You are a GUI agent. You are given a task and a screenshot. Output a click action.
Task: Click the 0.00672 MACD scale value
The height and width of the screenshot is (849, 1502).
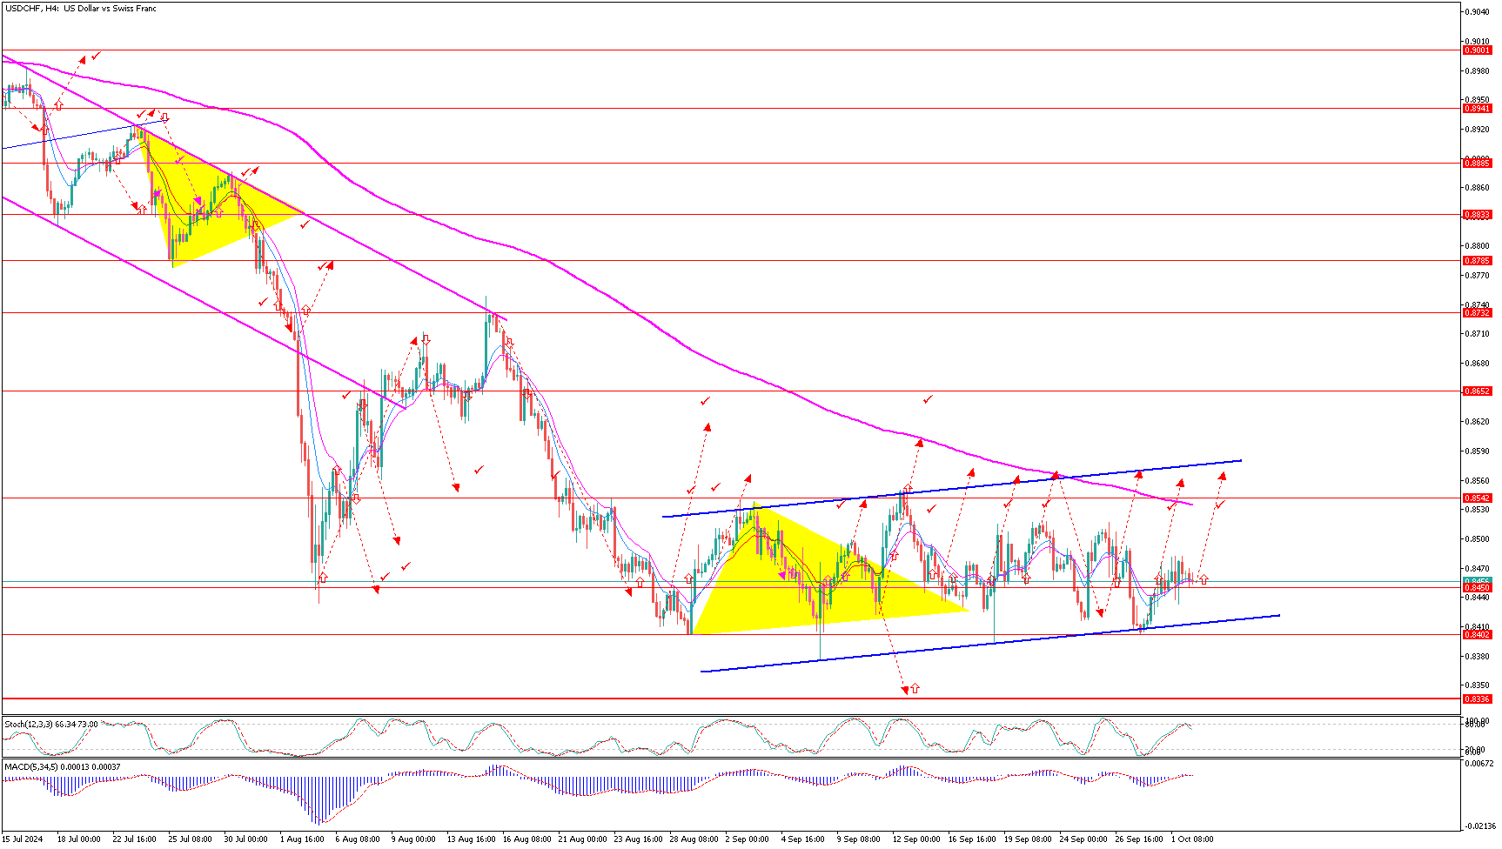1479,764
